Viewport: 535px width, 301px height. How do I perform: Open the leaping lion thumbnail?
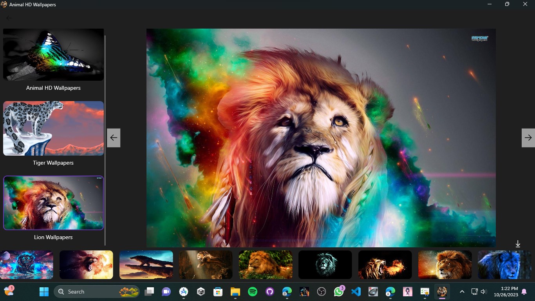[206, 265]
